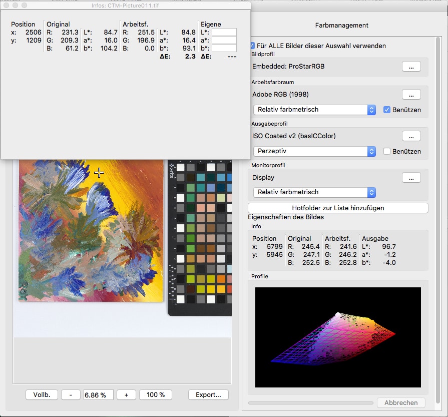Click the plus zoom-in button
Viewport: 448px width, 417px height.
point(126,394)
